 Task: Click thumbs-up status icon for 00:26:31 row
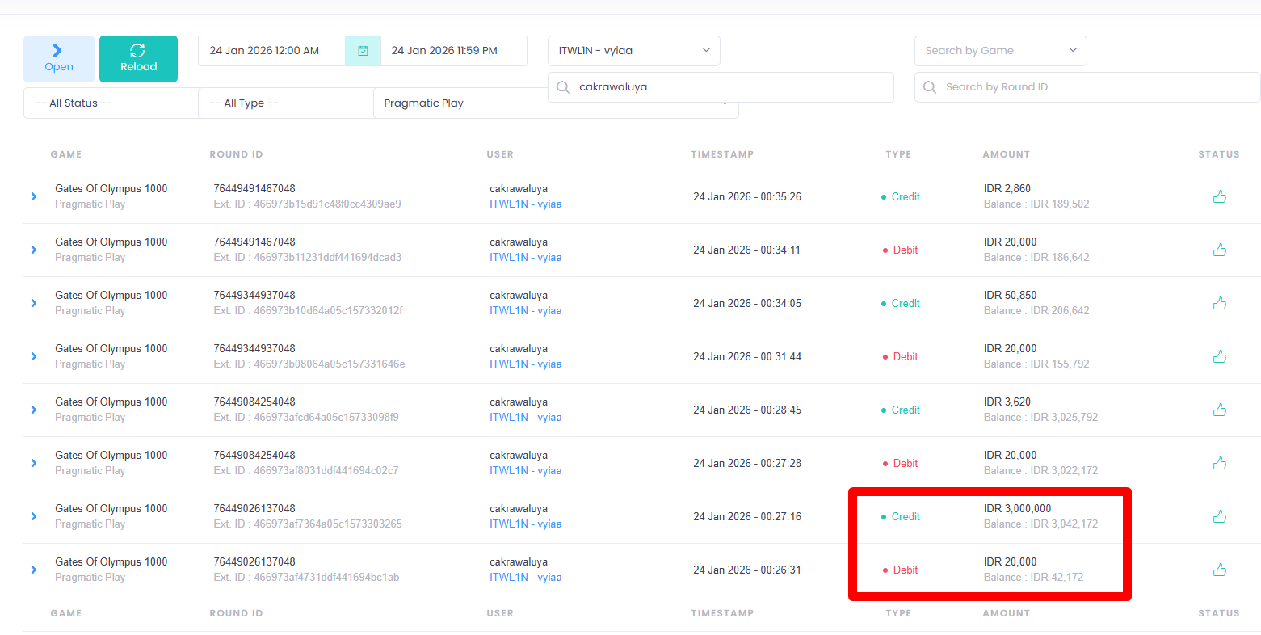tap(1220, 570)
